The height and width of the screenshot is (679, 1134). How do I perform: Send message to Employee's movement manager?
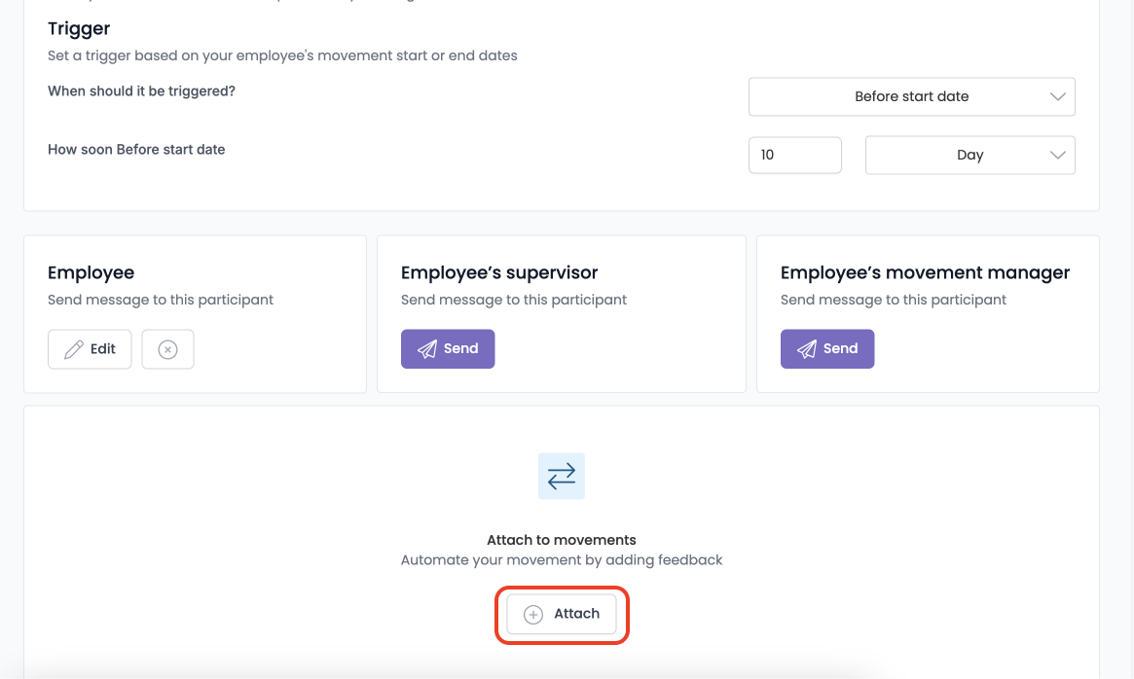827,348
